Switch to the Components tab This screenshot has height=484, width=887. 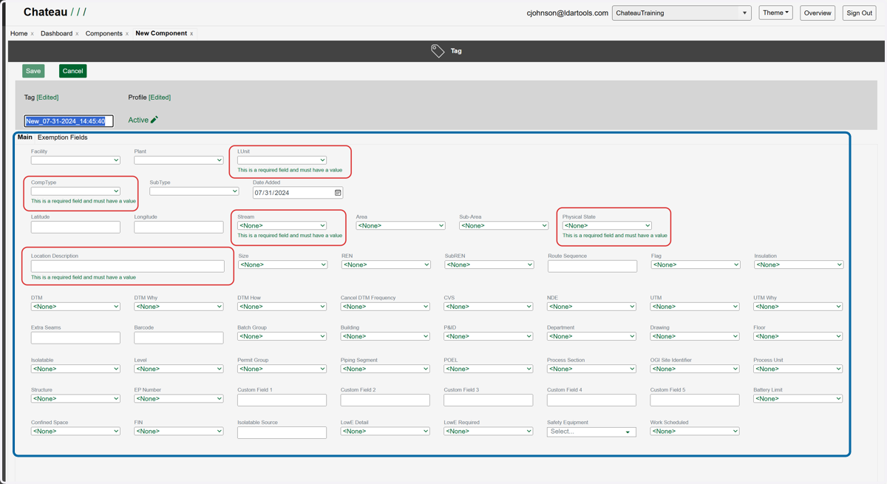pyautogui.click(x=103, y=33)
